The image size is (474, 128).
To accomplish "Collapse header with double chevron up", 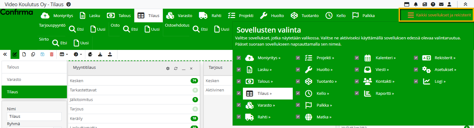I will point(465,4).
